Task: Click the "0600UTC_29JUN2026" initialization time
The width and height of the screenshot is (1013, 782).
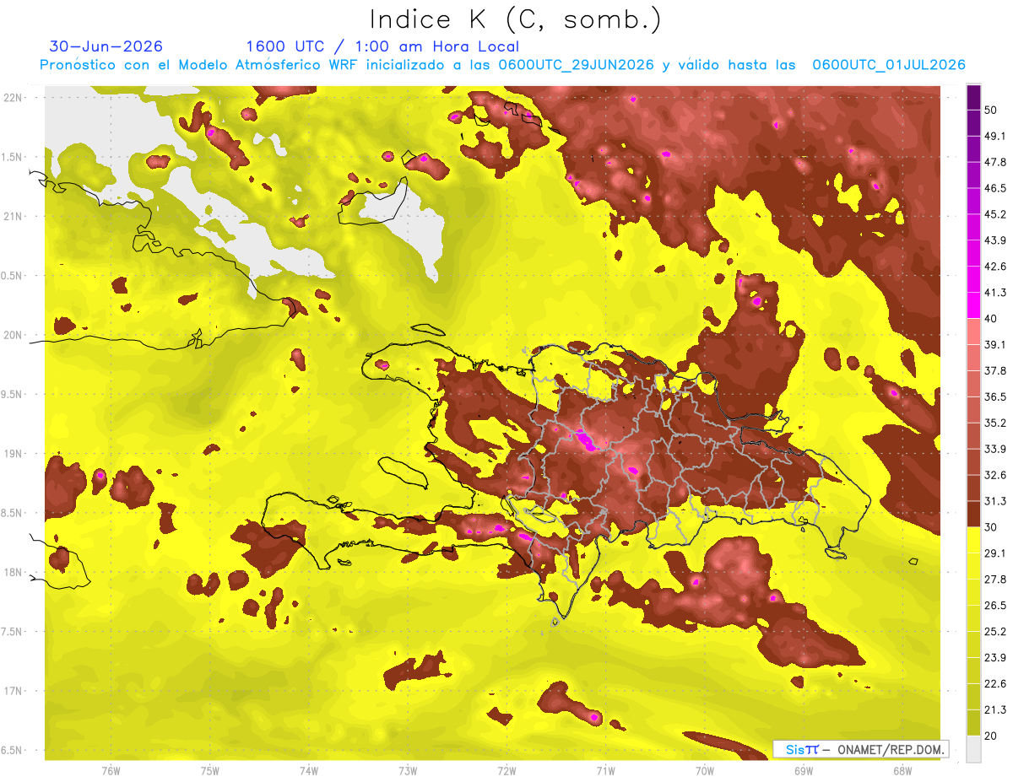Action: 576,65
